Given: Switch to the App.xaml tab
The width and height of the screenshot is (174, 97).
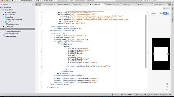Looking at the screenshot, I should [77, 5].
